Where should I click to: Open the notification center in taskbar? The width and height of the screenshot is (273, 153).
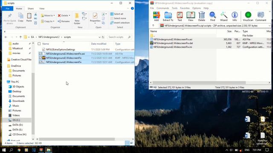click(267, 150)
